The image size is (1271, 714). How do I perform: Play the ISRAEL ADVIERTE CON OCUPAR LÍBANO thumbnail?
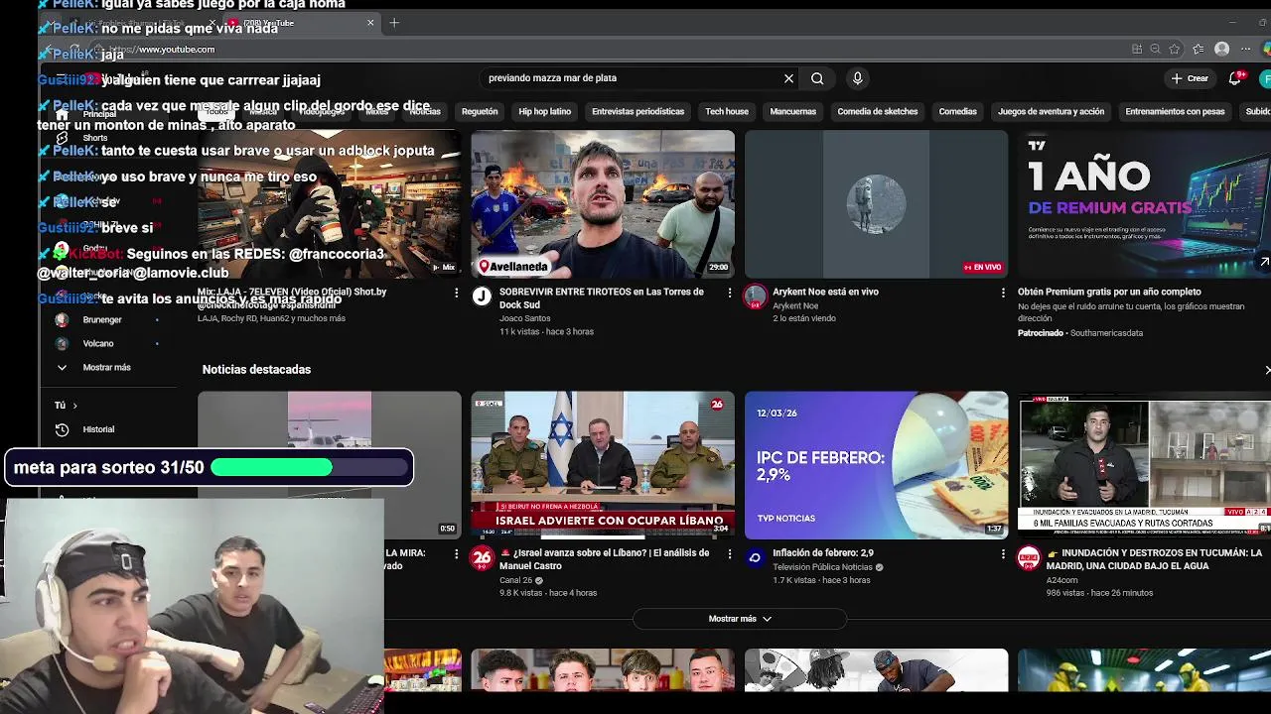click(603, 465)
